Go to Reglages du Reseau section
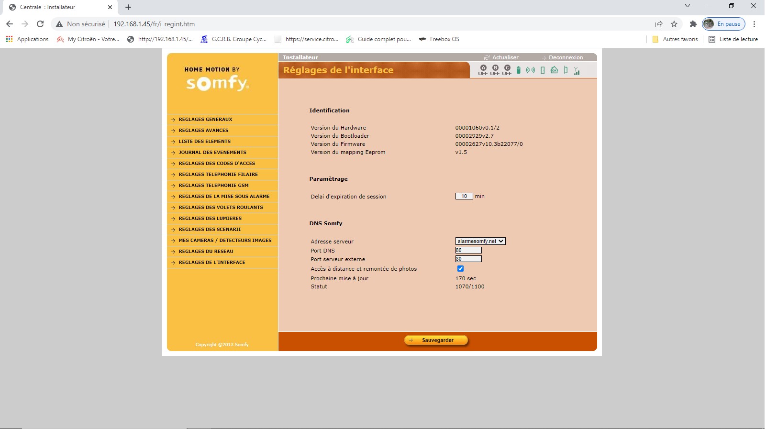Screen dimensions: 766x429 click(x=206, y=252)
